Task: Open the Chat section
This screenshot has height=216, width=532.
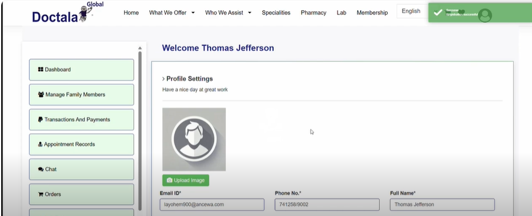Action: click(81, 169)
